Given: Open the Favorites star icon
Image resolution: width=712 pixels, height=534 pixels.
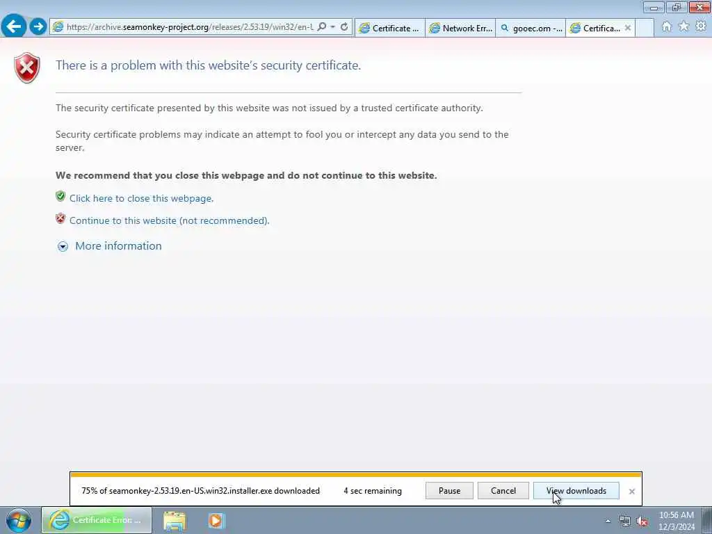Looking at the screenshot, I should coord(683,27).
